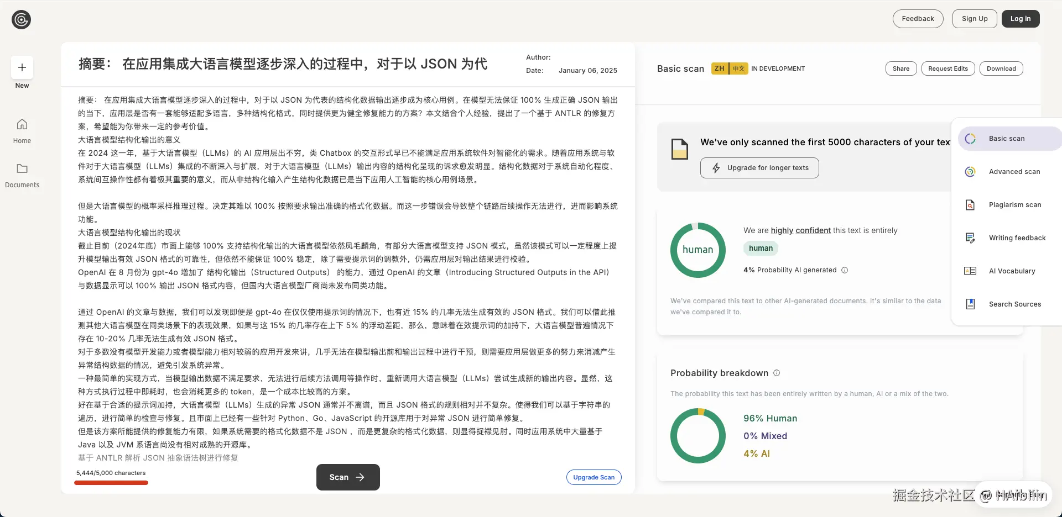Click the Search Sources book icon
This screenshot has height=517, width=1062.
click(x=970, y=304)
